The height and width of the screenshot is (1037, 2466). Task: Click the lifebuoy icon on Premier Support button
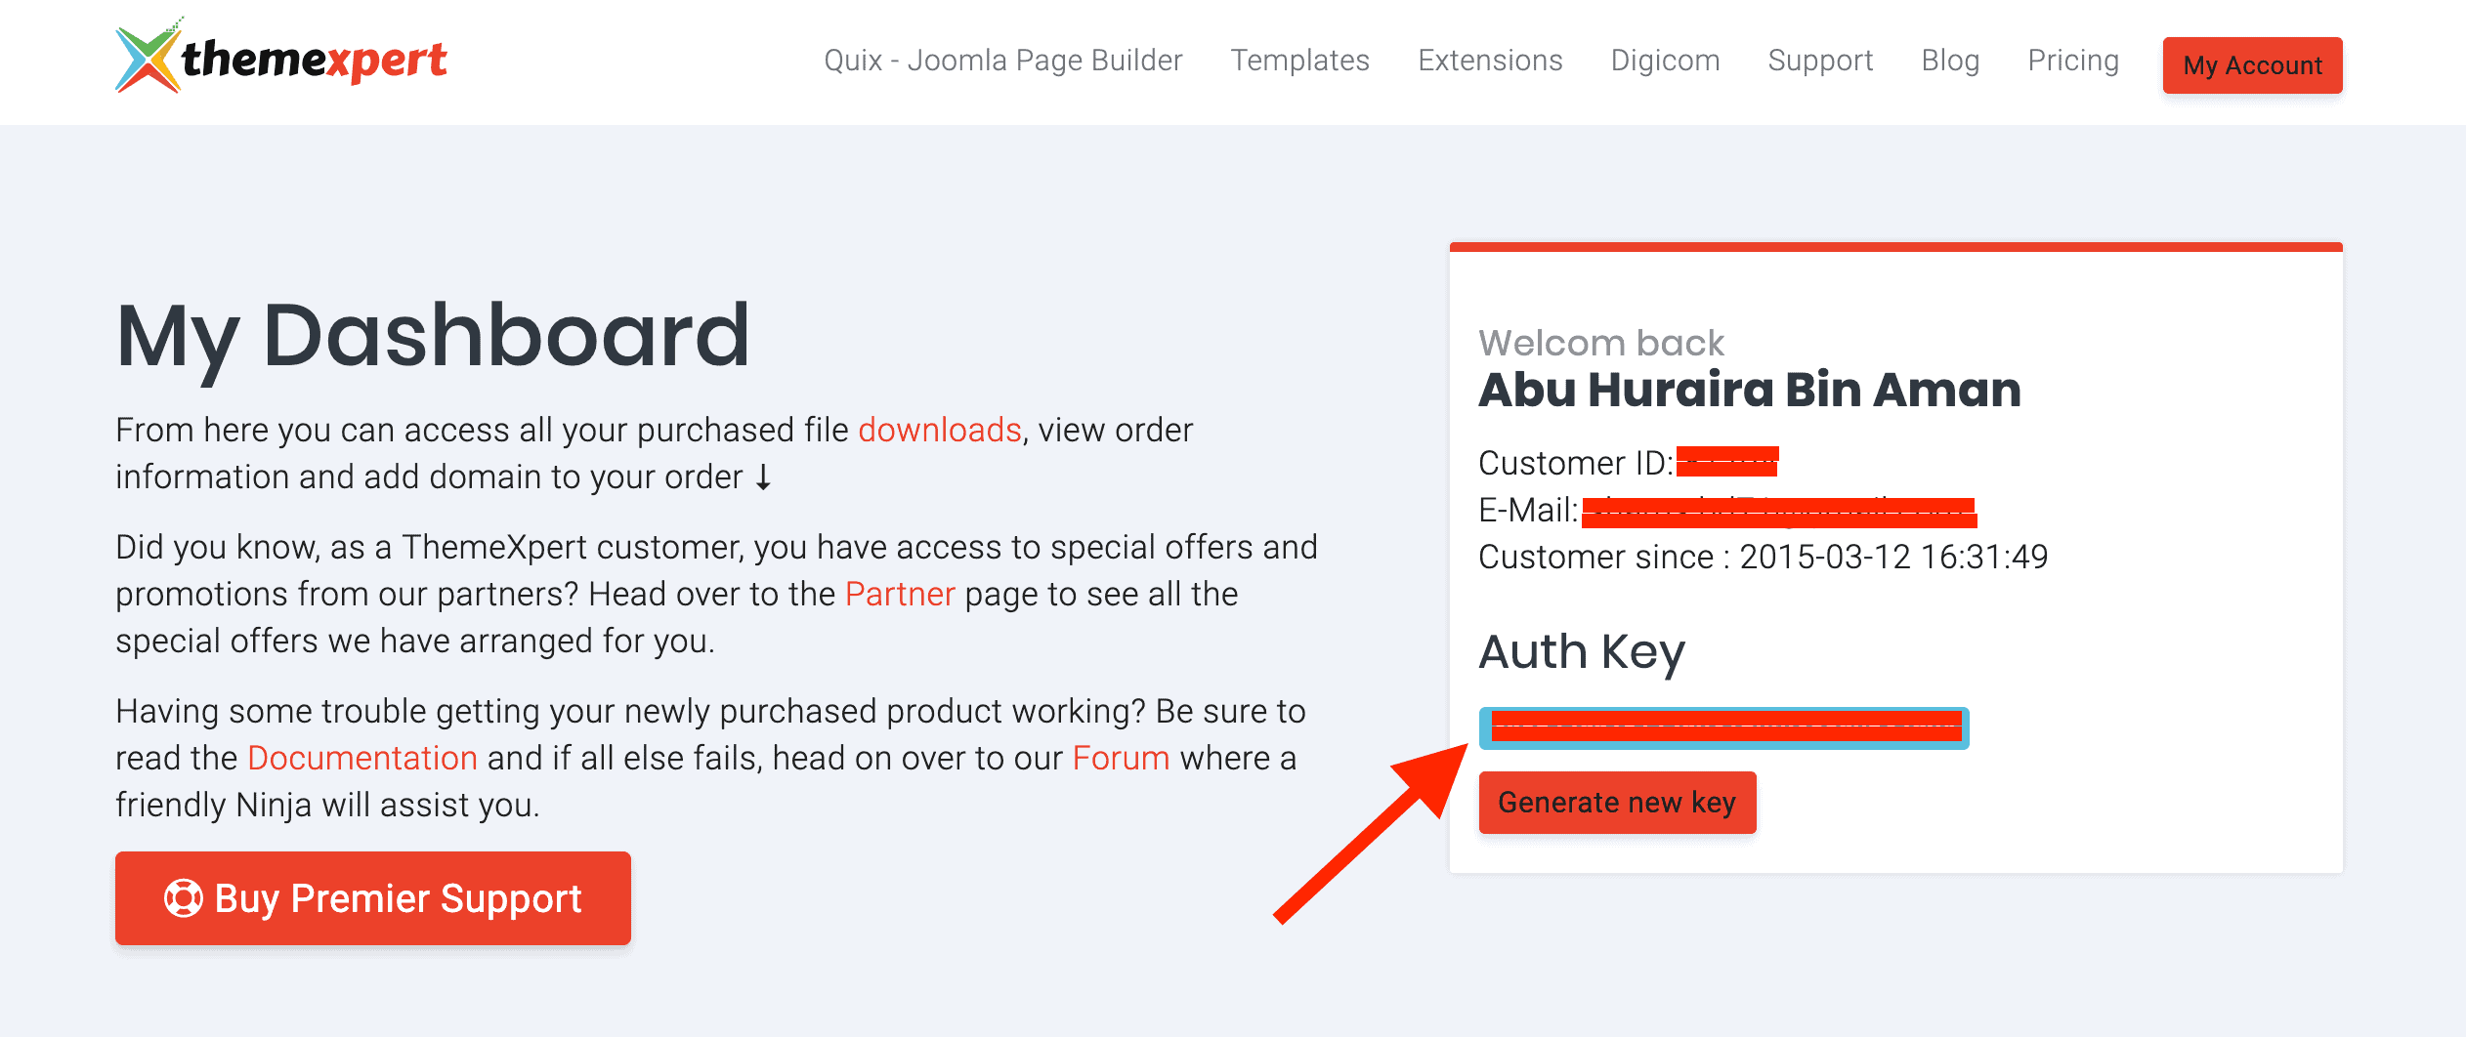pyautogui.click(x=183, y=898)
